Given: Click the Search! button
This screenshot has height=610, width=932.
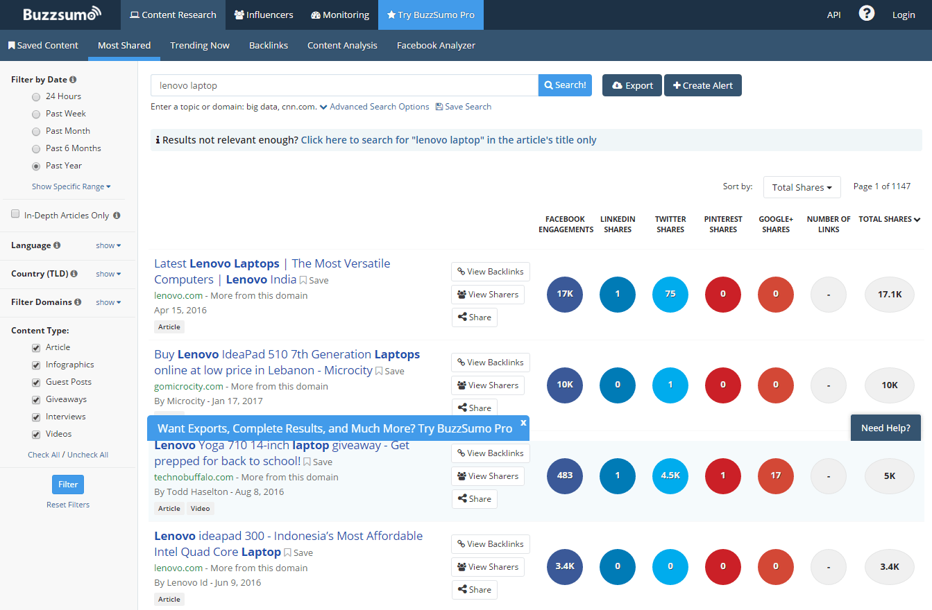Looking at the screenshot, I should coord(565,85).
